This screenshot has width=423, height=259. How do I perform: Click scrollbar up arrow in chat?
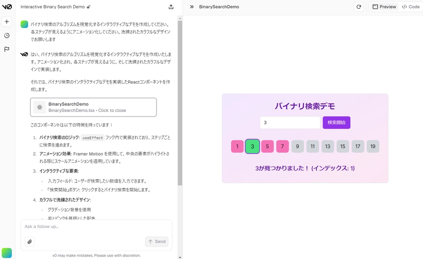click(180, 18)
